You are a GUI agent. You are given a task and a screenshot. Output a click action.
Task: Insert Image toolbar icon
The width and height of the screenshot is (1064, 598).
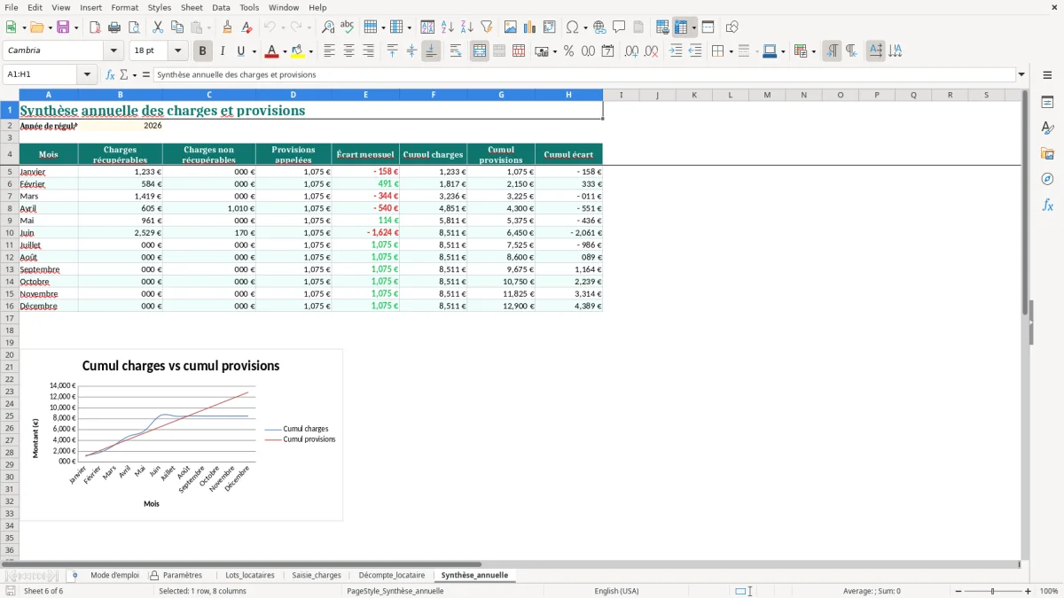pyautogui.click(x=511, y=27)
